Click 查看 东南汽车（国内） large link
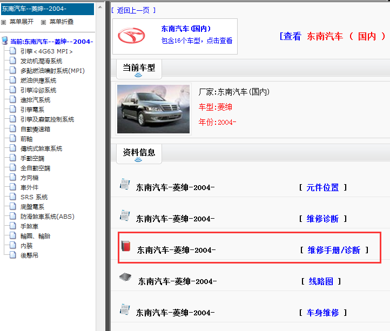 (332, 37)
